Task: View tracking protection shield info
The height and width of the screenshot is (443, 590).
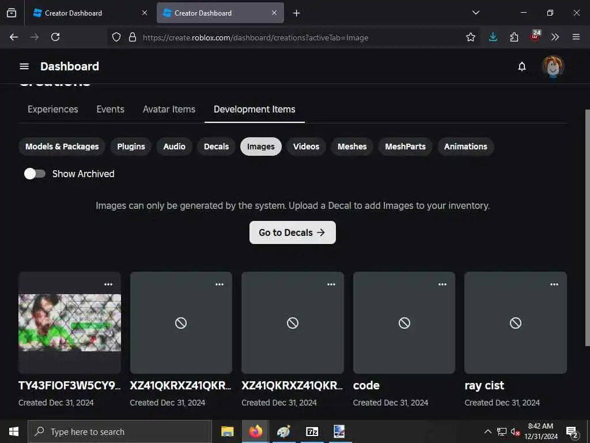Action: click(116, 37)
